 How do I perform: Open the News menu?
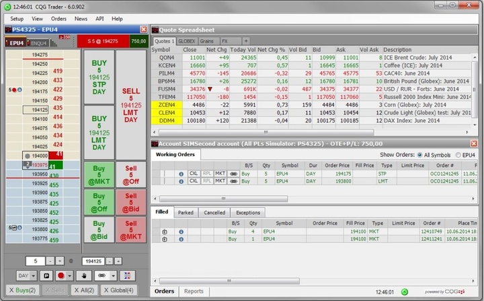pos(81,19)
